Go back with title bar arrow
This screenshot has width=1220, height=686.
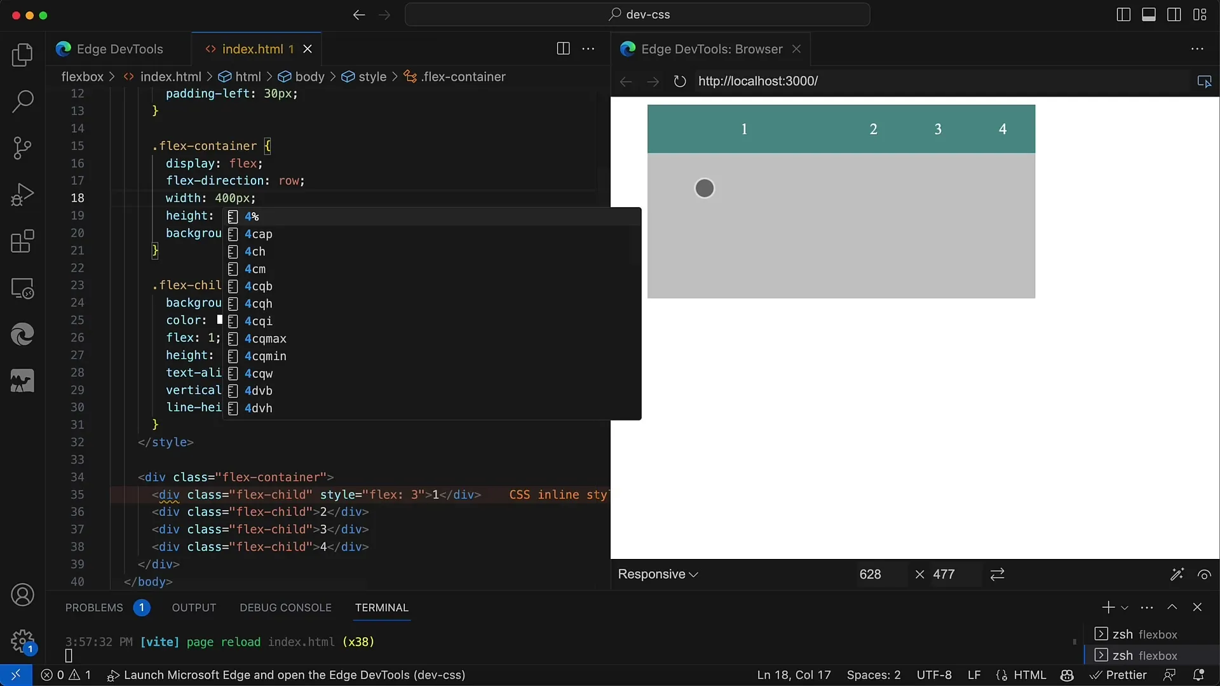tap(359, 15)
